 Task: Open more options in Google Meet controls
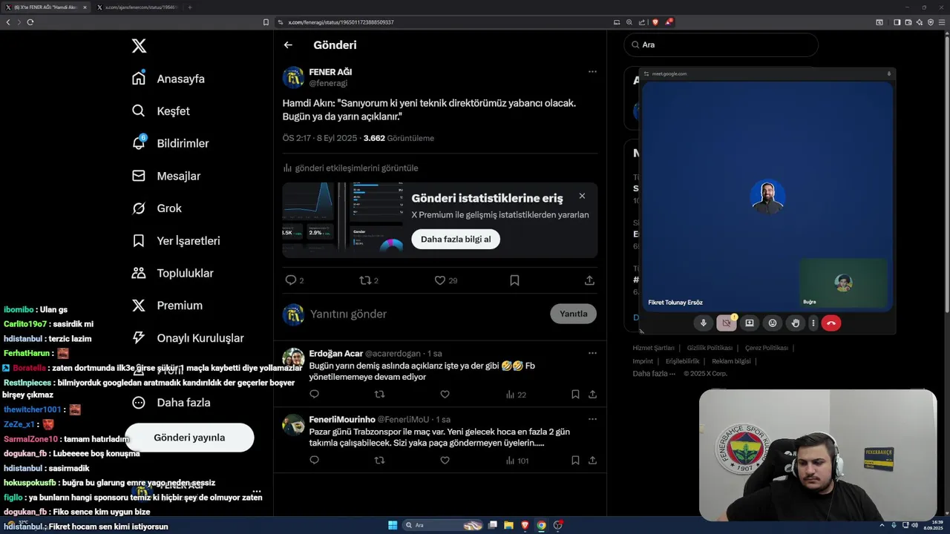tap(813, 323)
